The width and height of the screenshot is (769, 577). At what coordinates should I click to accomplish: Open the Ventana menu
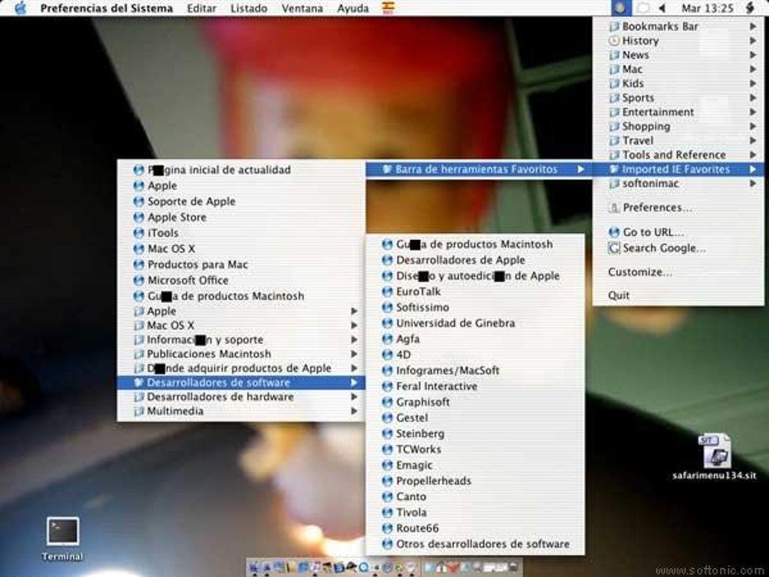point(302,8)
